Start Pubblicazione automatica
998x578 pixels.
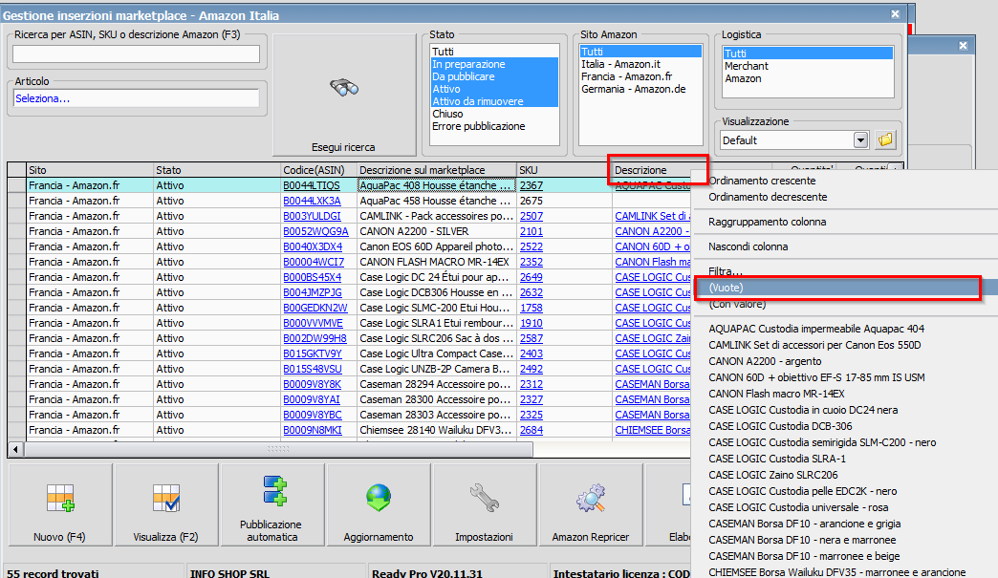click(x=271, y=504)
